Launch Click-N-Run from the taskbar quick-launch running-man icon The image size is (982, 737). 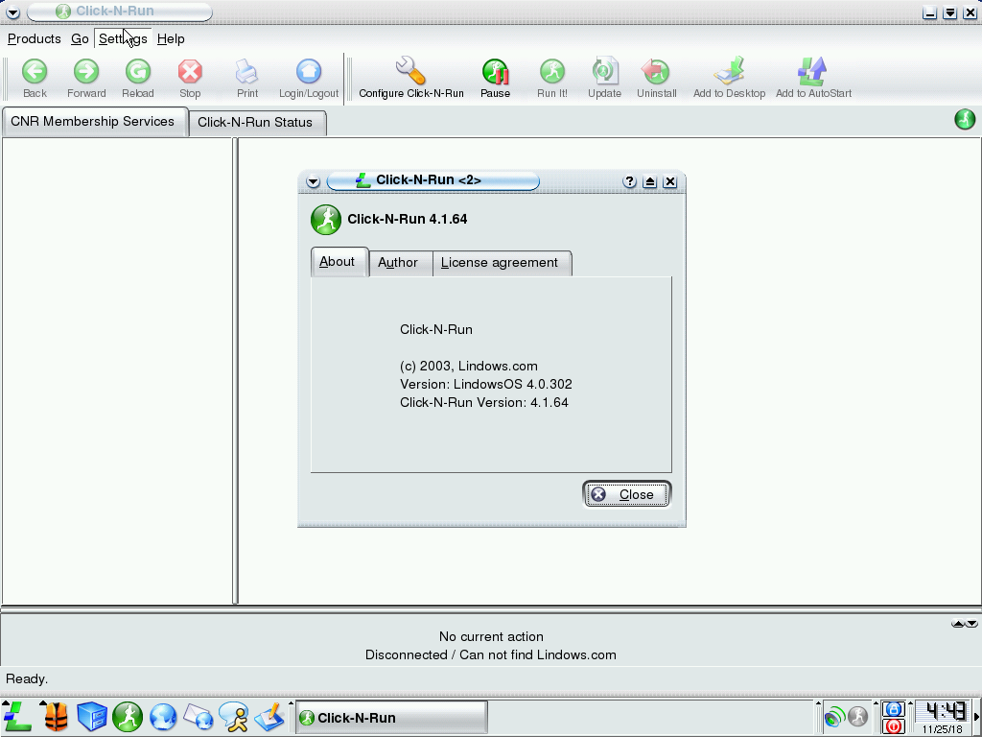tap(128, 717)
